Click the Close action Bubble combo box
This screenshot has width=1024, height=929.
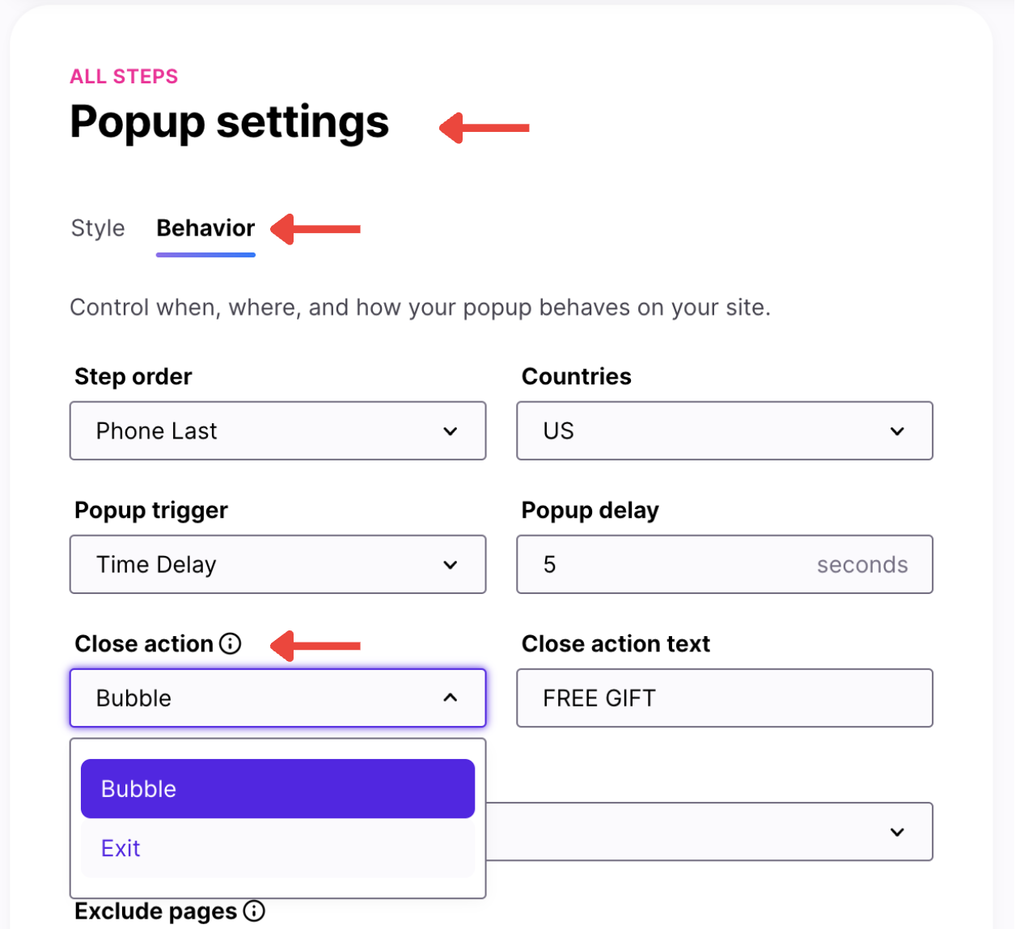coord(277,698)
